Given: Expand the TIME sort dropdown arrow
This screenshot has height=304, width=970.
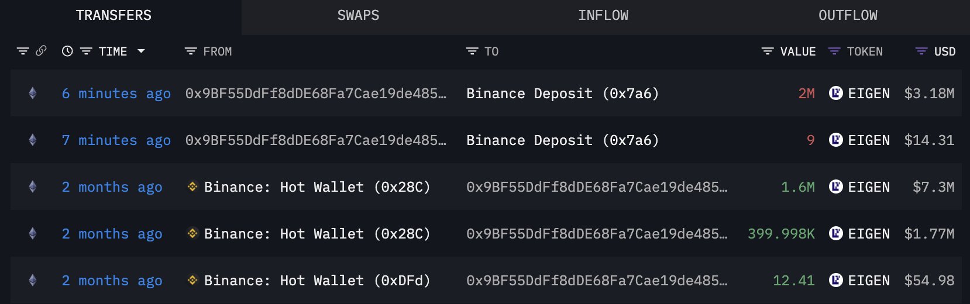Looking at the screenshot, I should 141,51.
